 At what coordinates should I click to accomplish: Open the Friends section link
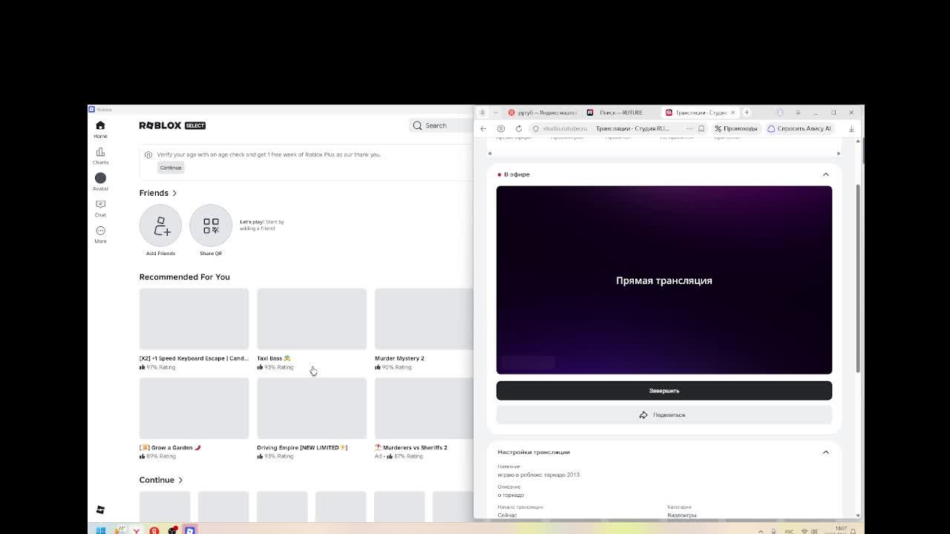pyautogui.click(x=157, y=193)
